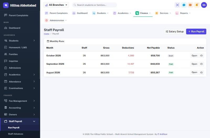This screenshot has height=138, width=210.
Task: Follow the Home breadcrumb link
Action: [x=46, y=34]
